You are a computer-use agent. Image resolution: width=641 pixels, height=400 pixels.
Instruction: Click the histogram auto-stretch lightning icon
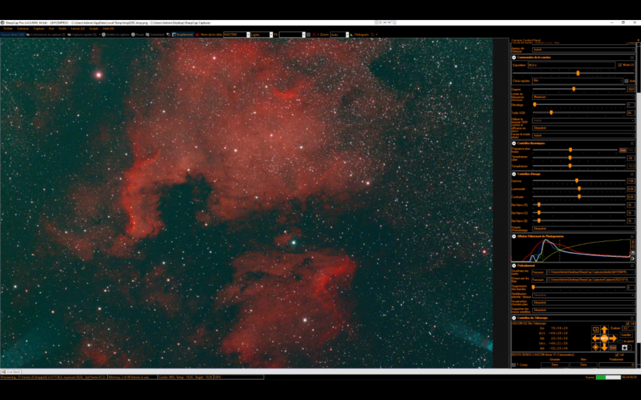click(x=633, y=242)
